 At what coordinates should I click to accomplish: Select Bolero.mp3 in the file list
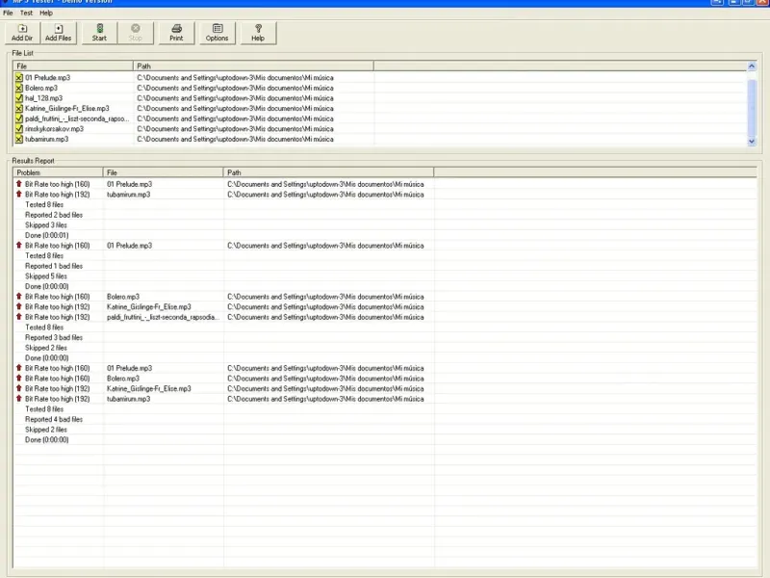pos(41,88)
